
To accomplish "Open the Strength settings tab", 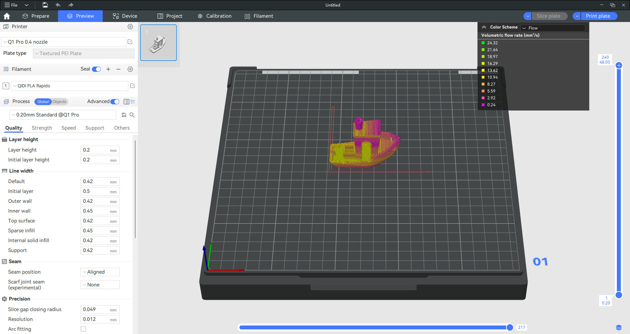I will click(x=42, y=128).
